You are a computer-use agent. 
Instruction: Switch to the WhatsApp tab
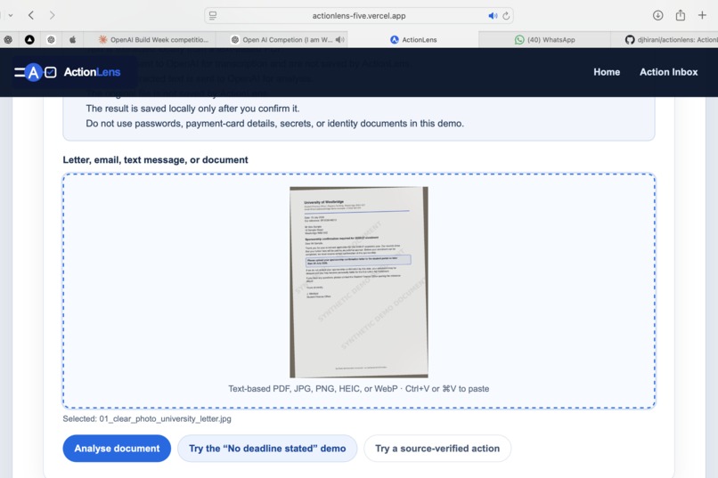point(544,40)
